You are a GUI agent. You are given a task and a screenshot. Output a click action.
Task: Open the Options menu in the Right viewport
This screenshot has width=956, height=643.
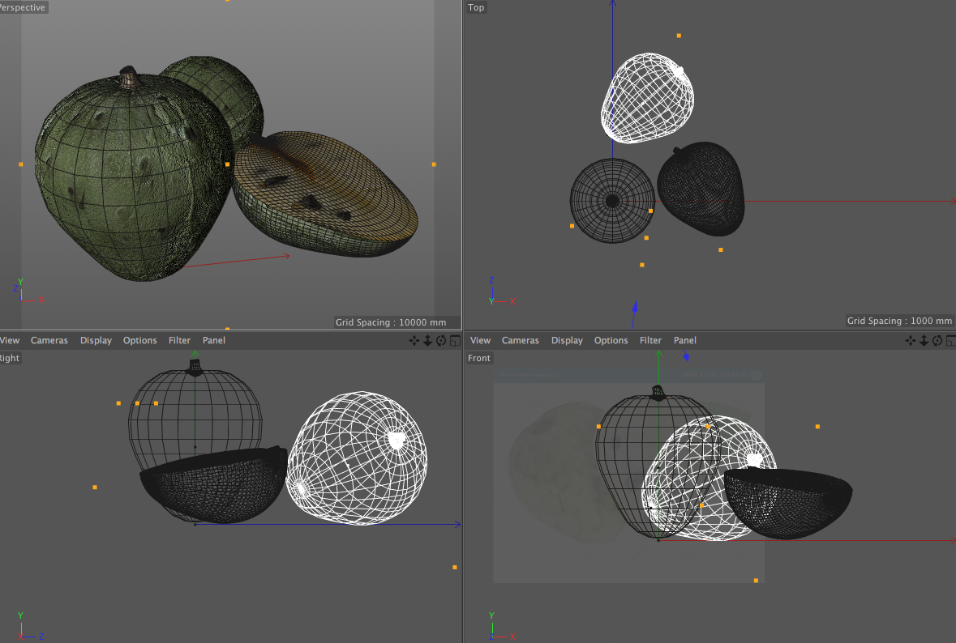139,341
